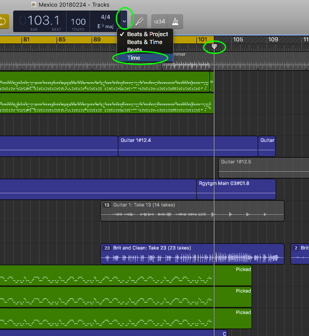Toggle the Count-in 1234 button

[x=159, y=22]
